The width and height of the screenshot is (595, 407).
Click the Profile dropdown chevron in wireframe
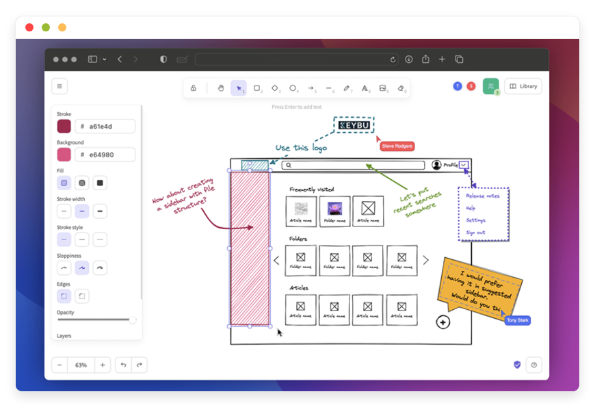[464, 165]
